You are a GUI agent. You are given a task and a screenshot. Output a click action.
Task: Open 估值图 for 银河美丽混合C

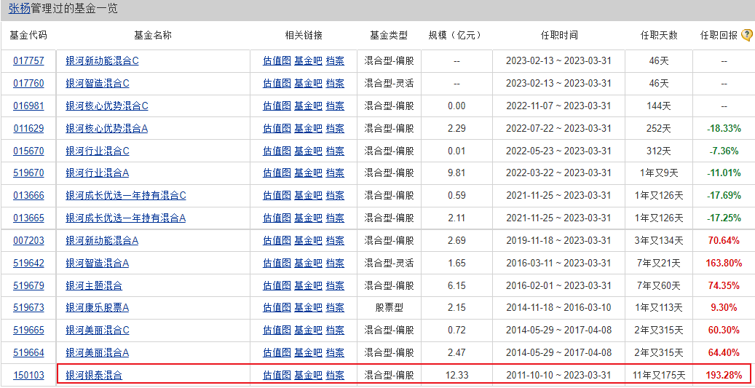(277, 330)
